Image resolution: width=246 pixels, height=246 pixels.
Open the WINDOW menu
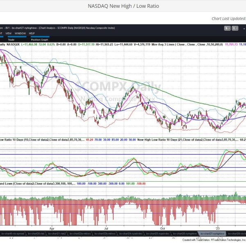pyautogui.click(x=20, y=33)
